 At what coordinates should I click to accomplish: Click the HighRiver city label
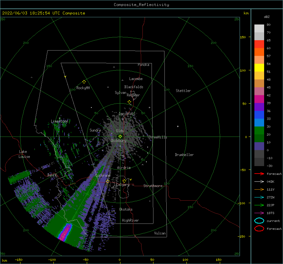[x=130, y=220]
